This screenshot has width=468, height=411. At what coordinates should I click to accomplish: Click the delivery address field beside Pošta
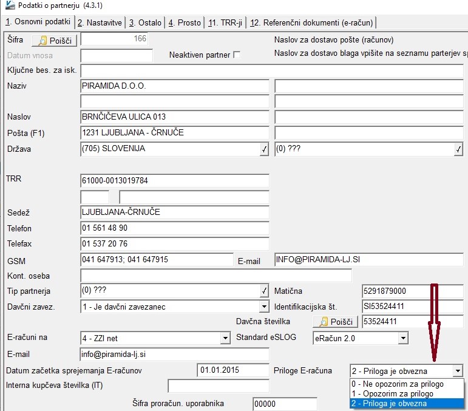coord(369,132)
